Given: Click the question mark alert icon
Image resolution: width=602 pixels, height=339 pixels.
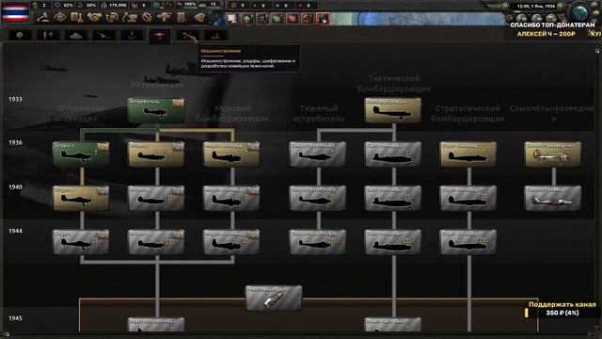Looking at the screenshot, I should (262, 18).
